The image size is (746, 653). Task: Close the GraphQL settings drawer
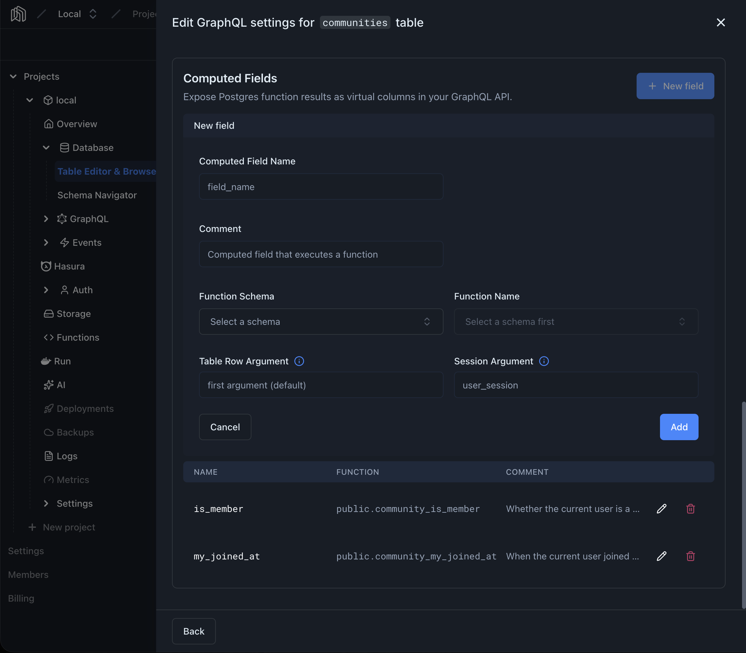(x=721, y=23)
